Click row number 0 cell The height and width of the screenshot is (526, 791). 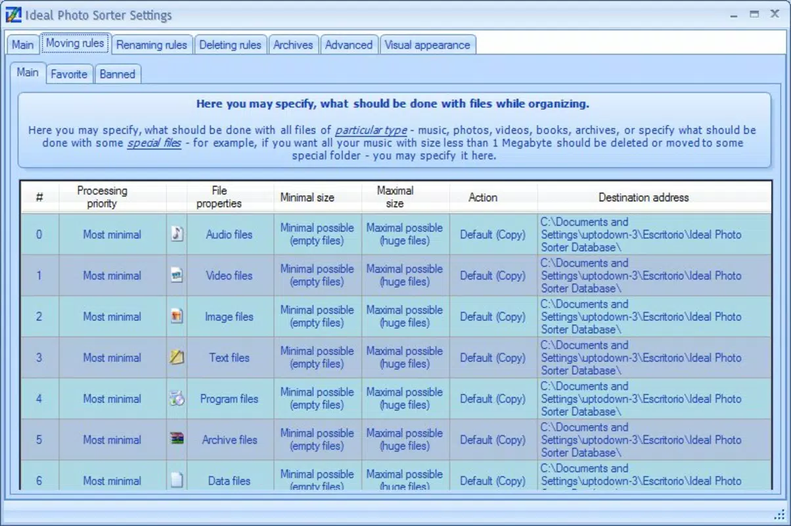(39, 234)
